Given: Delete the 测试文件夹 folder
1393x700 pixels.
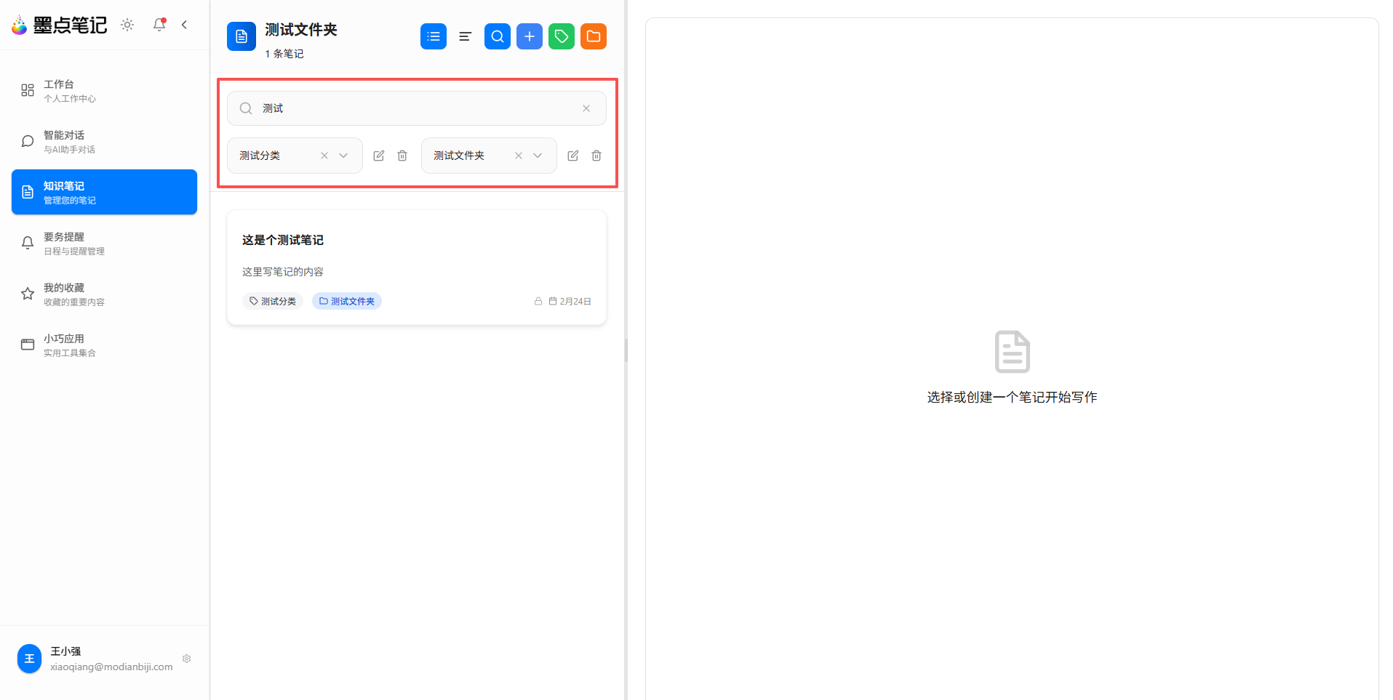Looking at the screenshot, I should [x=596, y=156].
